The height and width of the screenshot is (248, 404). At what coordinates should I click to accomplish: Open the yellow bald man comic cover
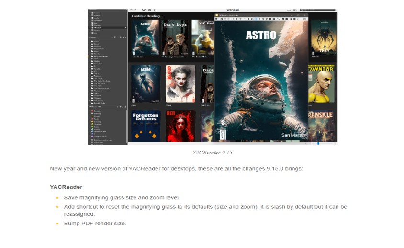pyautogui.click(x=323, y=83)
